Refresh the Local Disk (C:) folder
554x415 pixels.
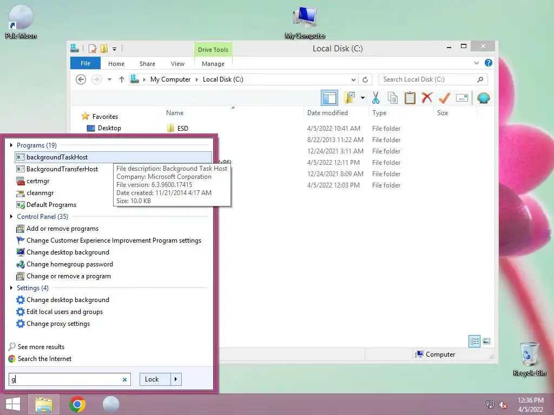tap(365, 80)
